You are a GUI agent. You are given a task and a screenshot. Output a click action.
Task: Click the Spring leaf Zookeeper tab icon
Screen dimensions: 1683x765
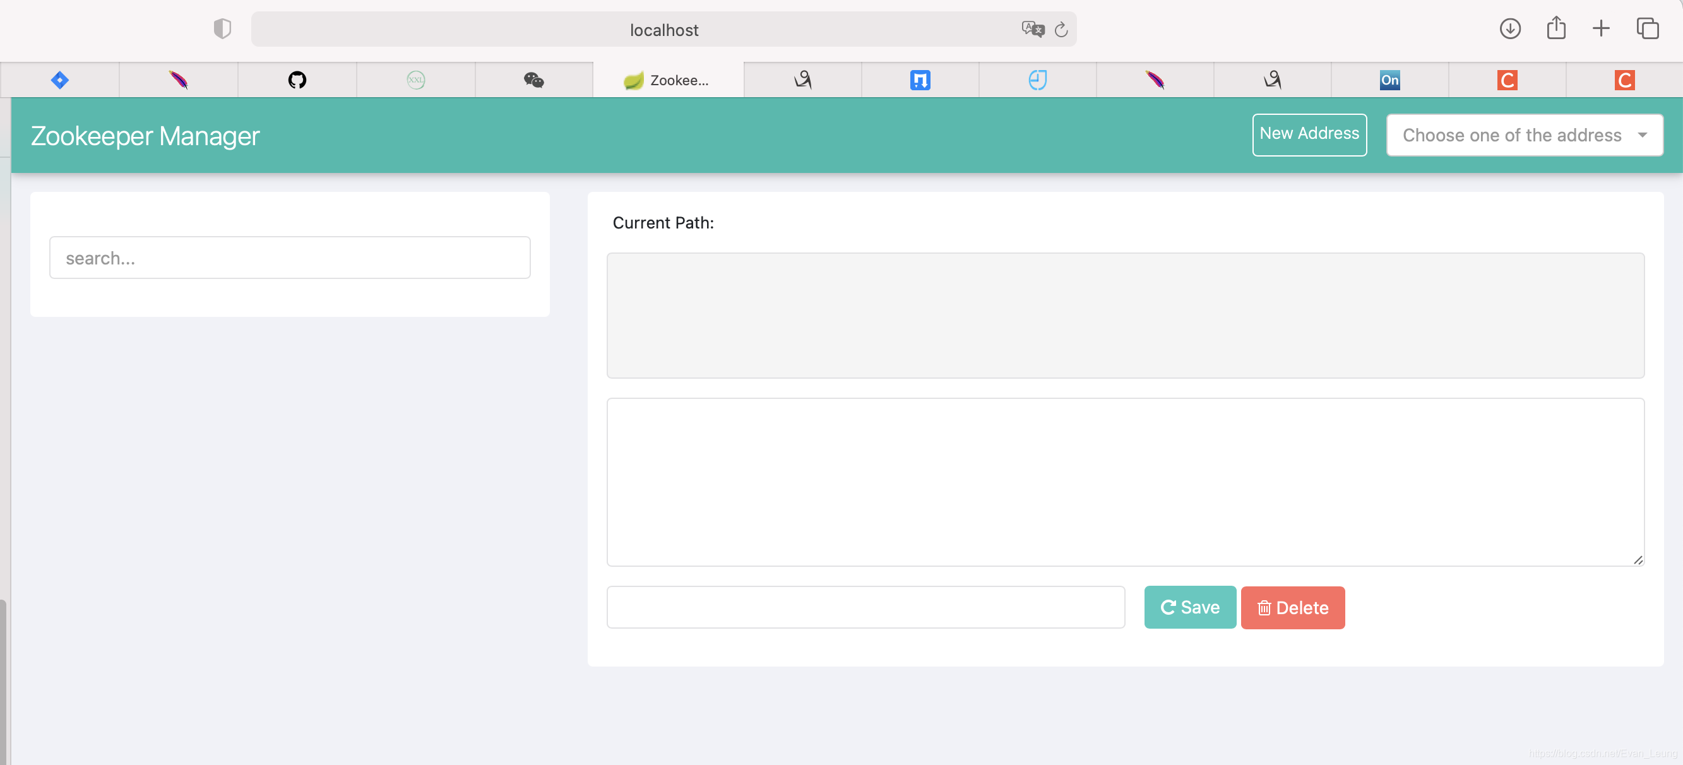click(x=633, y=80)
